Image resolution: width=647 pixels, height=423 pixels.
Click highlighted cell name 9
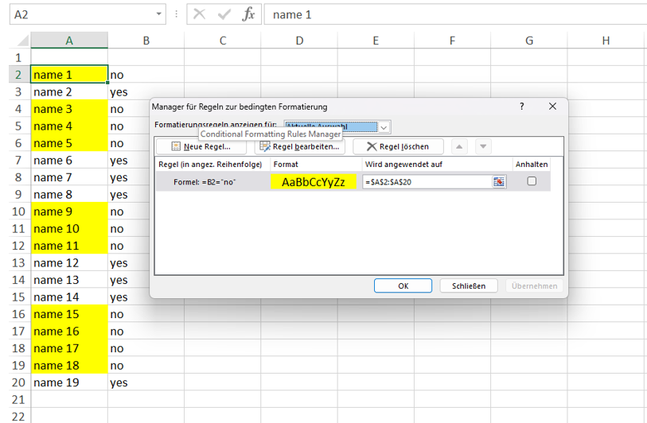click(x=69, y=211)
